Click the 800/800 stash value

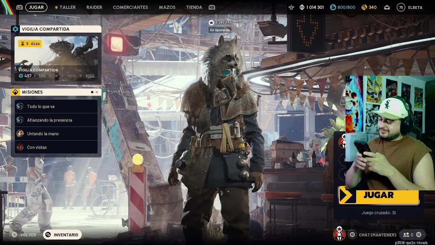point(346,7)
